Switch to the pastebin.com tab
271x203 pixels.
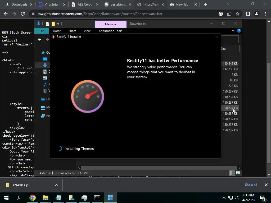[x=118, y=4]
